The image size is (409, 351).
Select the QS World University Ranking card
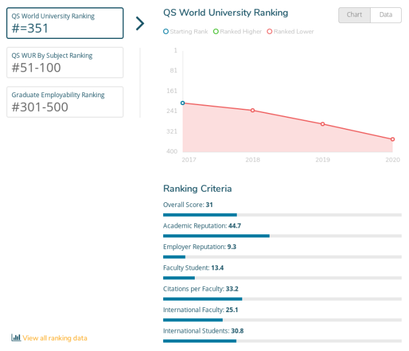pos(65,23)
